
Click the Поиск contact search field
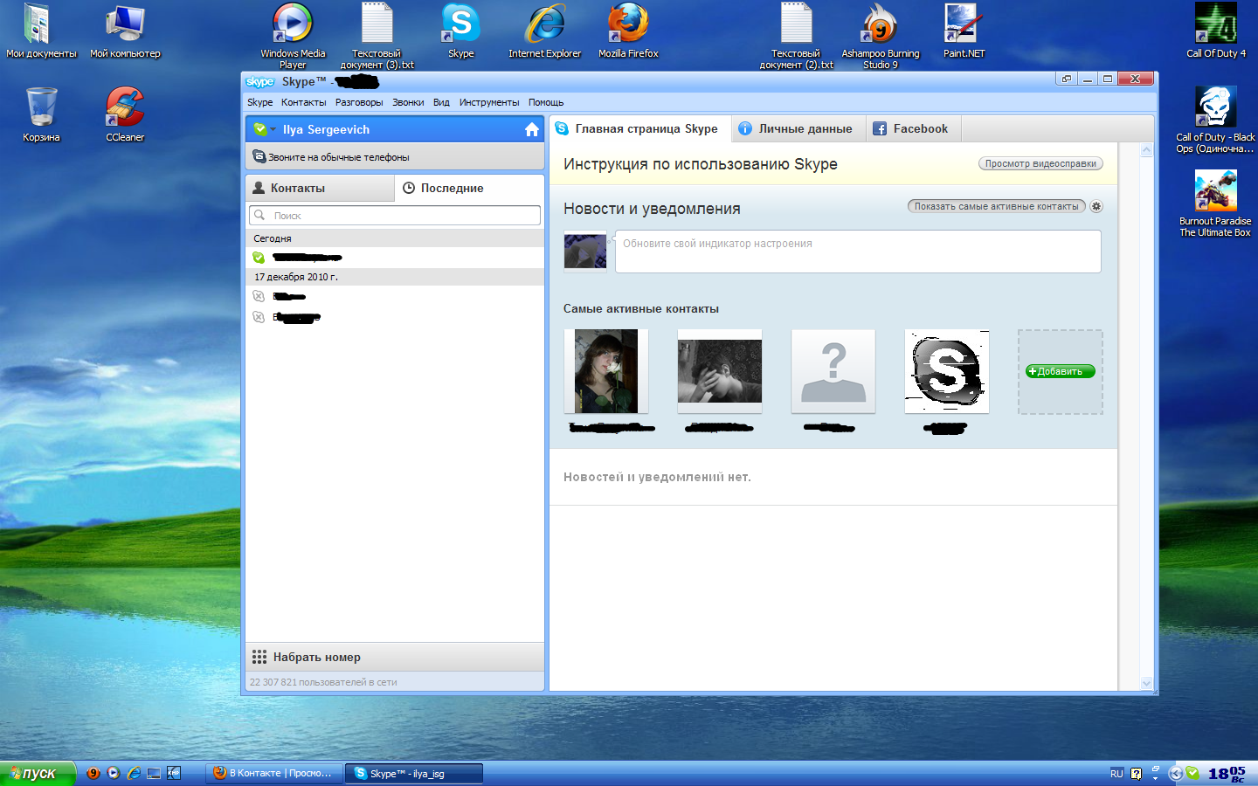(x=395, y=215)
